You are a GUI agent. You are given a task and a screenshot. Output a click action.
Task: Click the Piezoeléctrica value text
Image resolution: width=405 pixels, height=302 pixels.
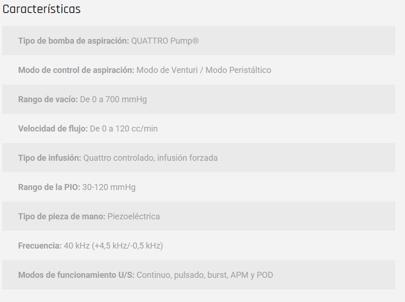click(134, 217)
